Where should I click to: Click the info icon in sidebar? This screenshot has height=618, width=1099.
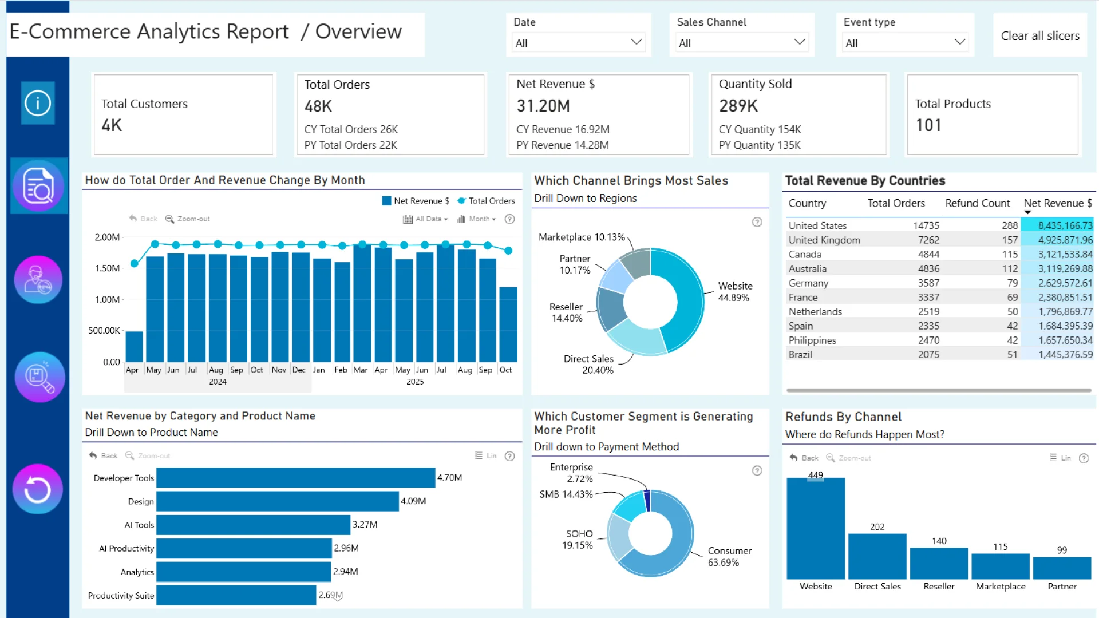pyautogui.click(x=38, y=103)
